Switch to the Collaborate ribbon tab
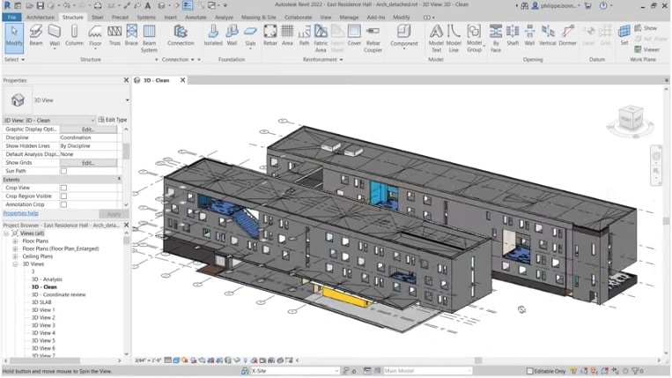This screenshot has width=672, height=378. 298,17
